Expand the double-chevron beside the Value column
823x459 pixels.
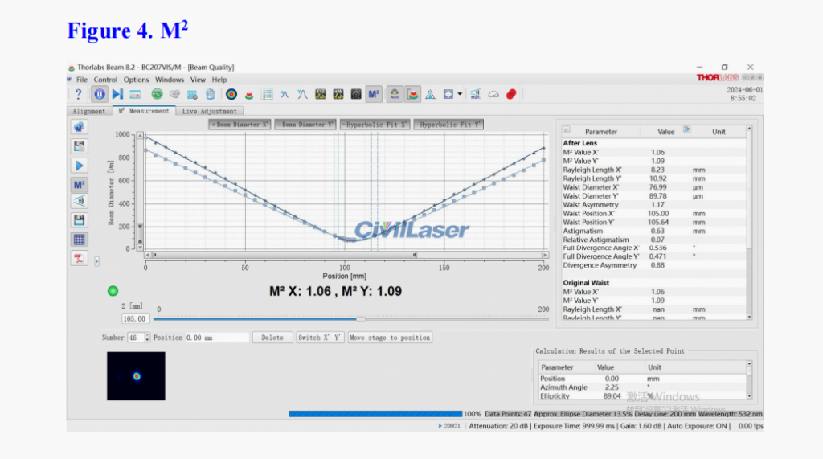click(686, 129)
